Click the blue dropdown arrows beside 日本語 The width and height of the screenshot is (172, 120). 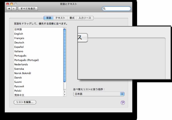tap(122, 94)
